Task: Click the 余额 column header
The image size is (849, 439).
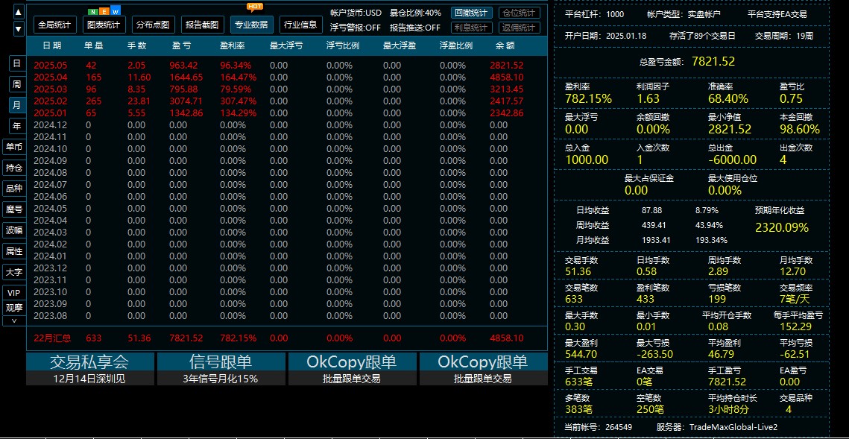Action: tap(504, 46)
